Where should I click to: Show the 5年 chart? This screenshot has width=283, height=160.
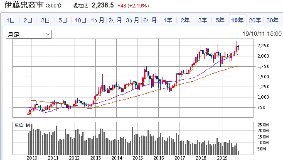tap(220, 20)
